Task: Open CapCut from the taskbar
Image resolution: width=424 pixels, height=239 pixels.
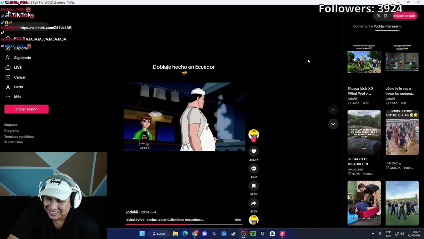Action: click(272, 234)
